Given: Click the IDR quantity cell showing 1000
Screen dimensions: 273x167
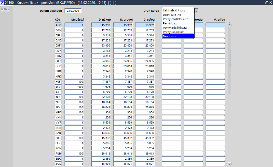Looking at the screenshot, I should tap(74, 87).
